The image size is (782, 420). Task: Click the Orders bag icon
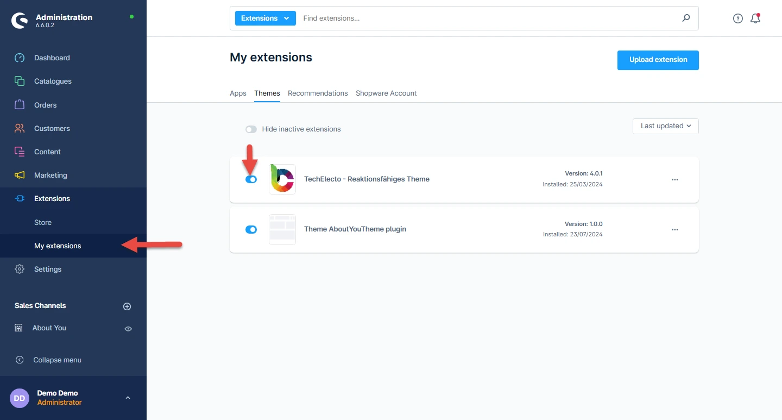(x=20, y=105)
